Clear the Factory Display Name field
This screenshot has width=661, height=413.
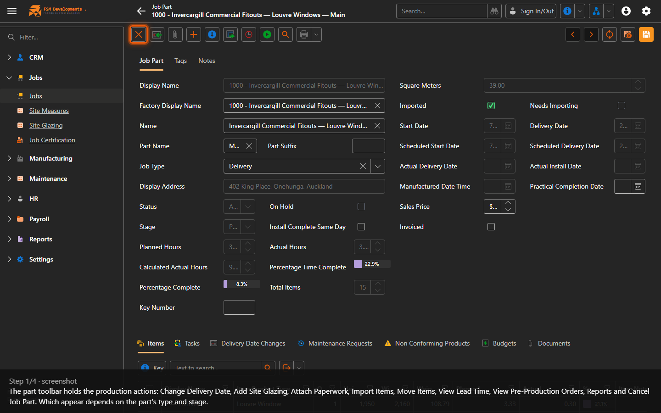377,106
